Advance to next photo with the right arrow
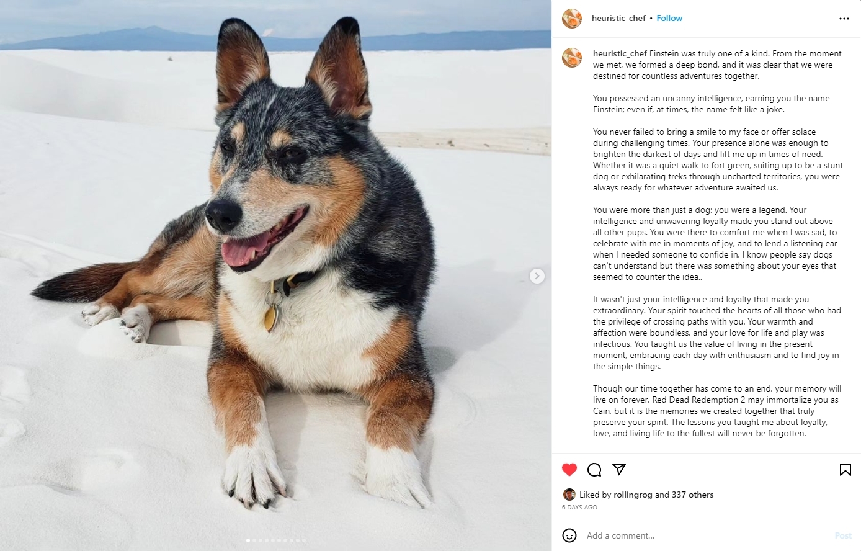The height and width of the screenshot is (551, 861). pos(537,276)
